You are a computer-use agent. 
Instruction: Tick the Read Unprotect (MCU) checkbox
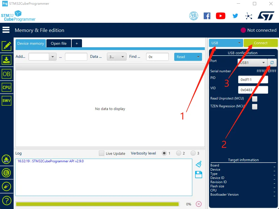tap(255, 99)
